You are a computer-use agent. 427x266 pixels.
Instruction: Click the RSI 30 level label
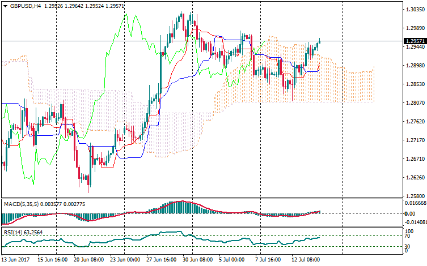point(406,247)
